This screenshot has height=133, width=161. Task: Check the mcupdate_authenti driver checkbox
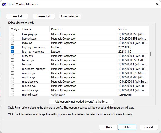pyautogui.click(x=12, y=69)
